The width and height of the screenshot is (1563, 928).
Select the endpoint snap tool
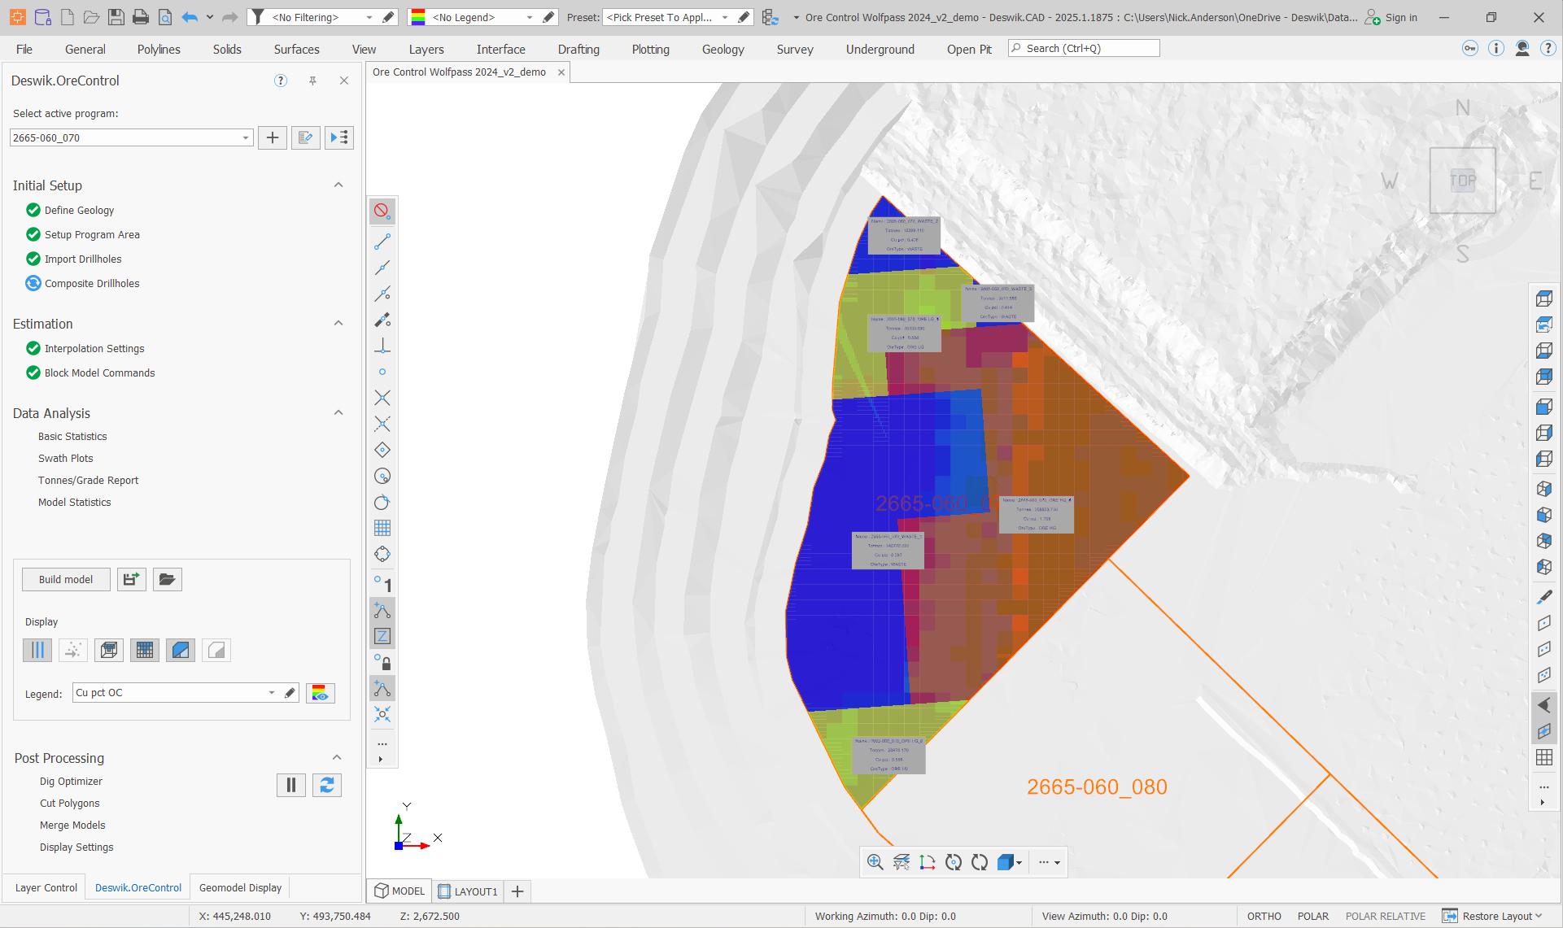(x=382, y=242)
